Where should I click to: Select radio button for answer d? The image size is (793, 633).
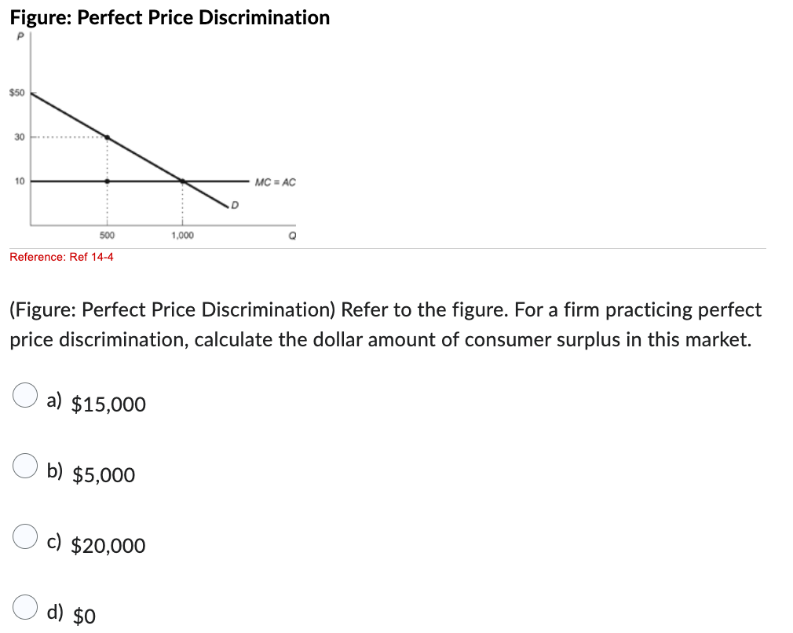pyautogui.click(x=24, y=605)
